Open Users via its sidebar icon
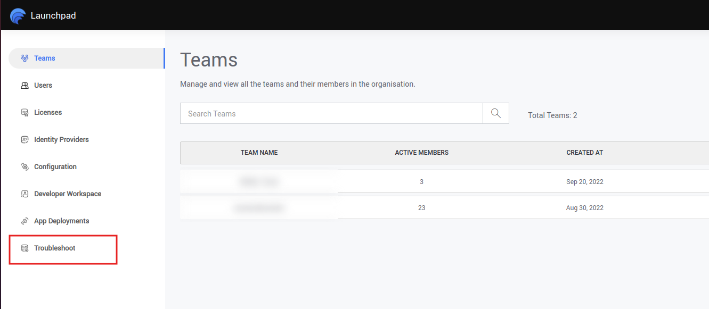The width and height of the screenshot is (709, 309). coord(25,85)
